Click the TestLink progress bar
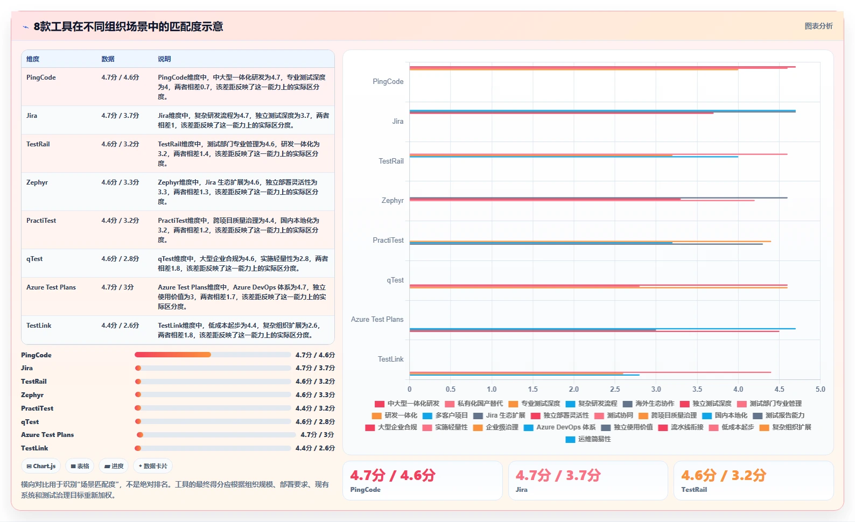The height and width of the screenshot is (522, 855). (x=213, y=448)
